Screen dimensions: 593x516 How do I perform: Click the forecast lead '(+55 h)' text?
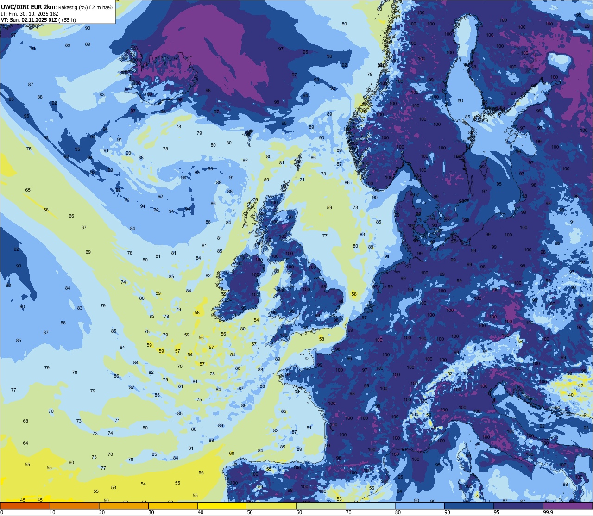click(x=67, y=20)
